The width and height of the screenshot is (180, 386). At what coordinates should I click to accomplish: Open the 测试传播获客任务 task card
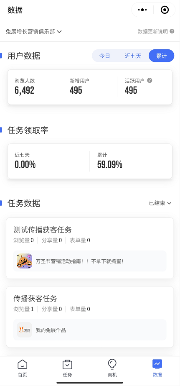pyautogui.click(x=90, y=248)
